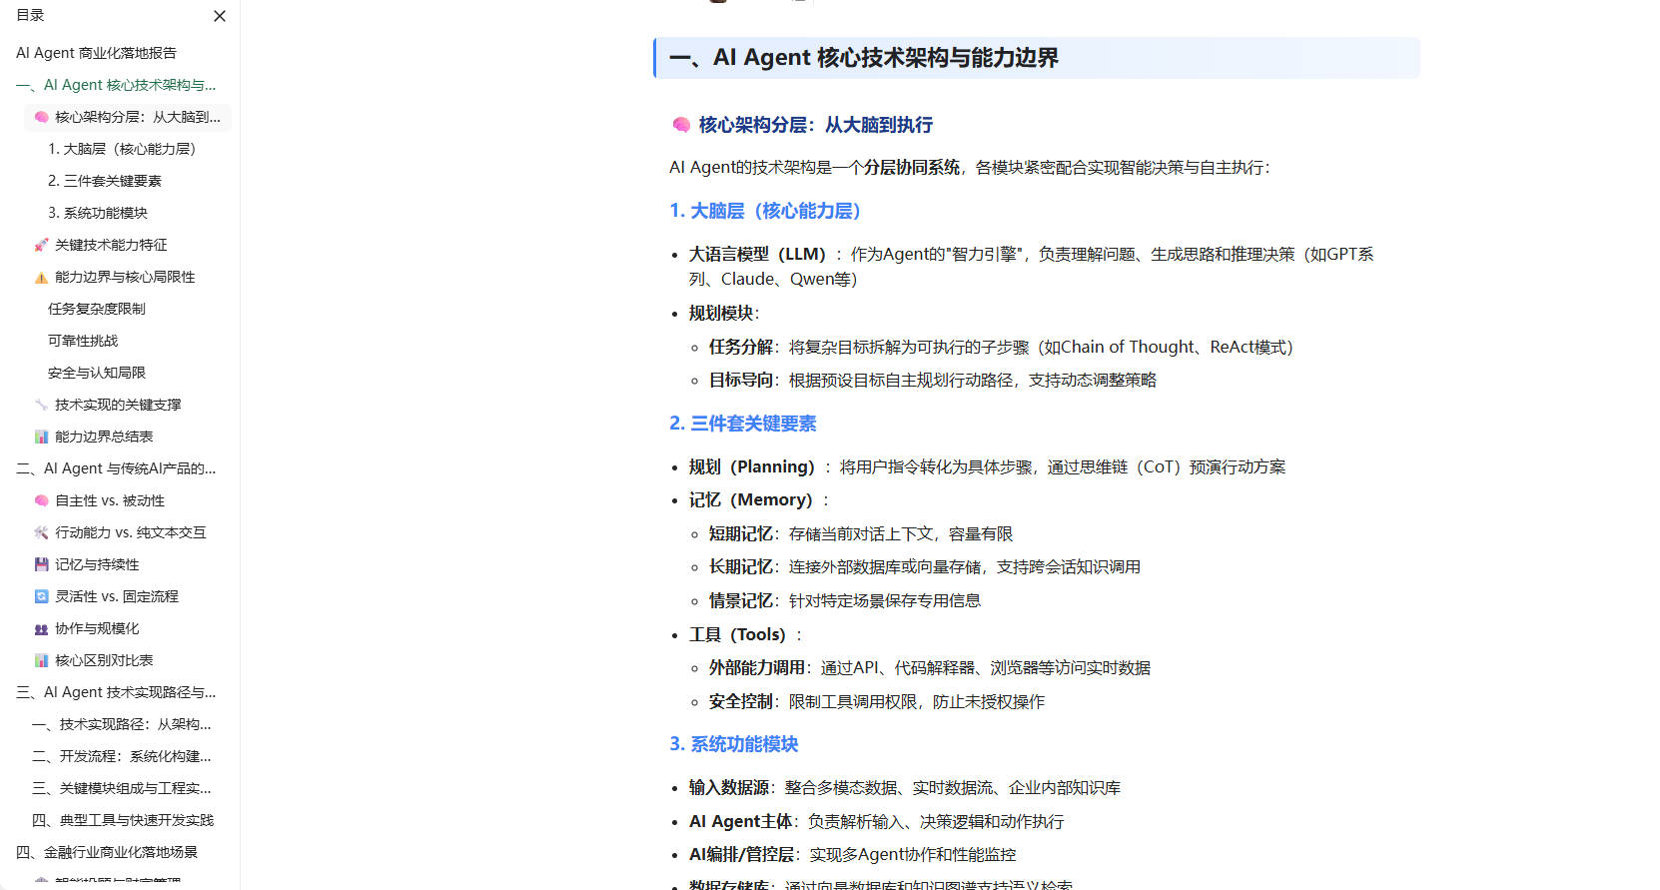Jump to 四、金融行业商业化落地场景 section
The height and width of the screenshot is (890, 1660).
pyautogui.click(x=107, y=852)
